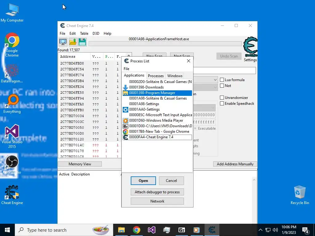Screen dimensions: 315x236
Task: Select 0000085C-Microsoft Text Input Application entry
Action: tap(157, 115)
